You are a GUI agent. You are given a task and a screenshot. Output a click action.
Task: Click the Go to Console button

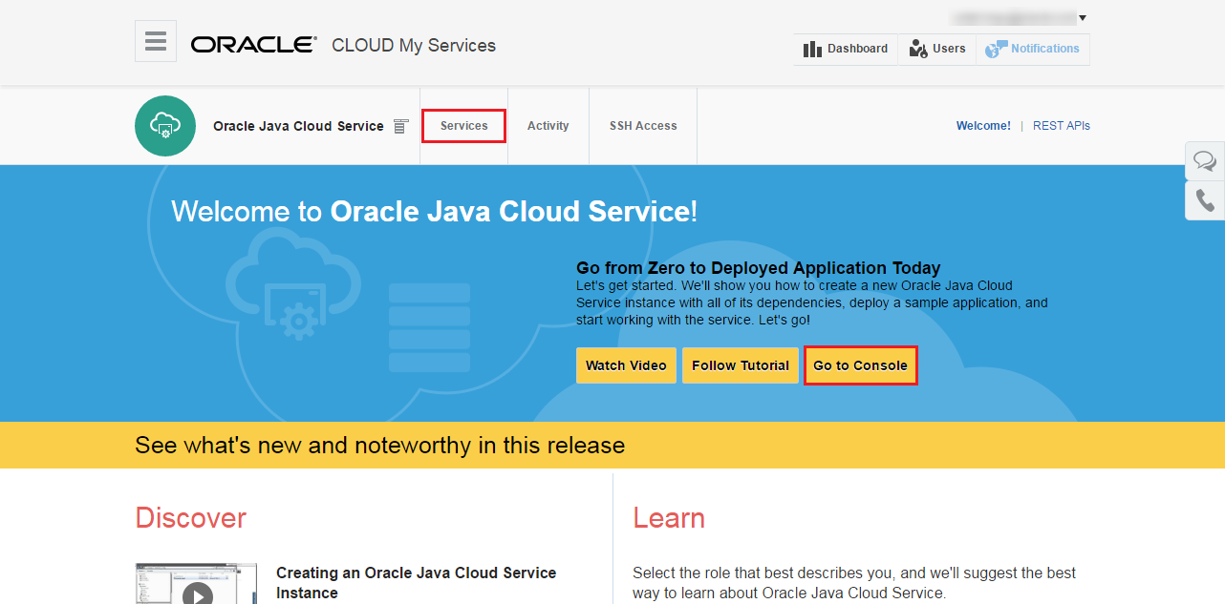point(861,365)
